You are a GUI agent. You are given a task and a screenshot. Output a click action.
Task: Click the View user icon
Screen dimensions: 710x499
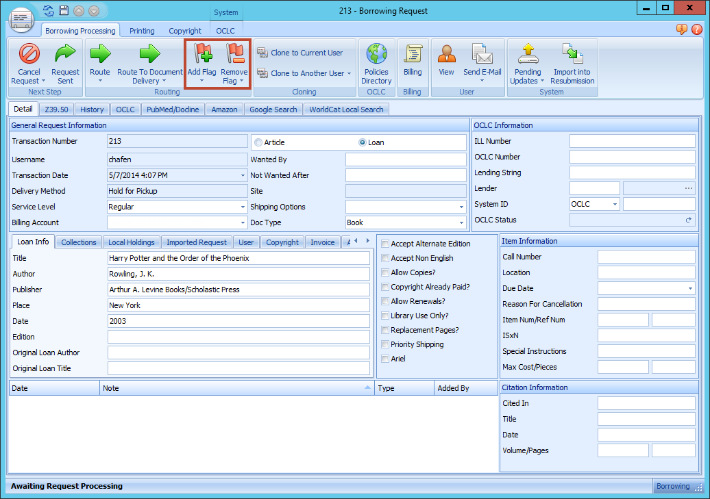(447, 54)
